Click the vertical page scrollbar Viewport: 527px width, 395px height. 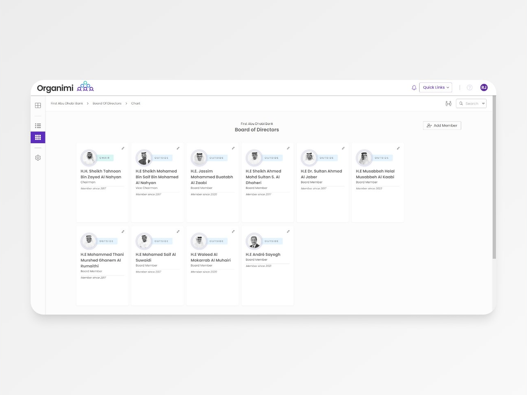pos(494,178)
